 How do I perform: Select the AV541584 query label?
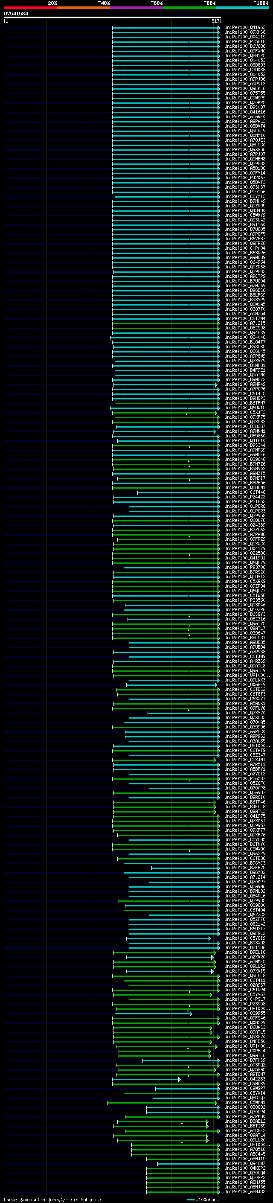(16, 14)
